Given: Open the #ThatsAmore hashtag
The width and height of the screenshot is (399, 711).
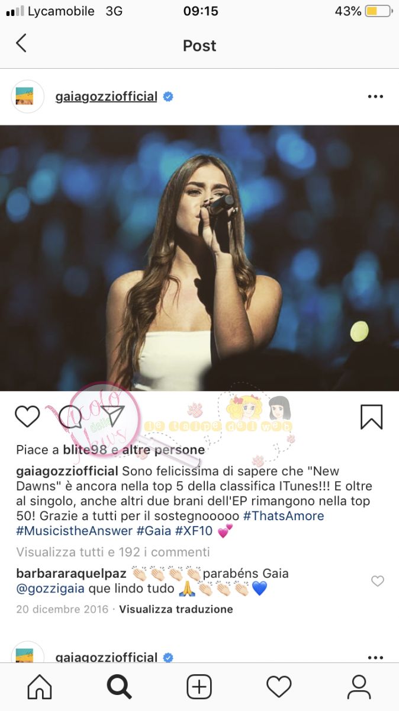Looking at the screenshot, I should [284, 515].
